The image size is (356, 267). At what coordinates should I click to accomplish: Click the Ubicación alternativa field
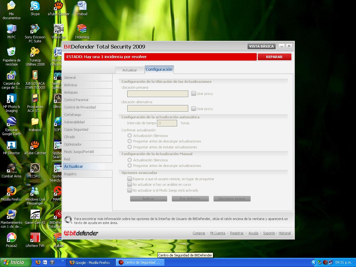tap(158, 108)
